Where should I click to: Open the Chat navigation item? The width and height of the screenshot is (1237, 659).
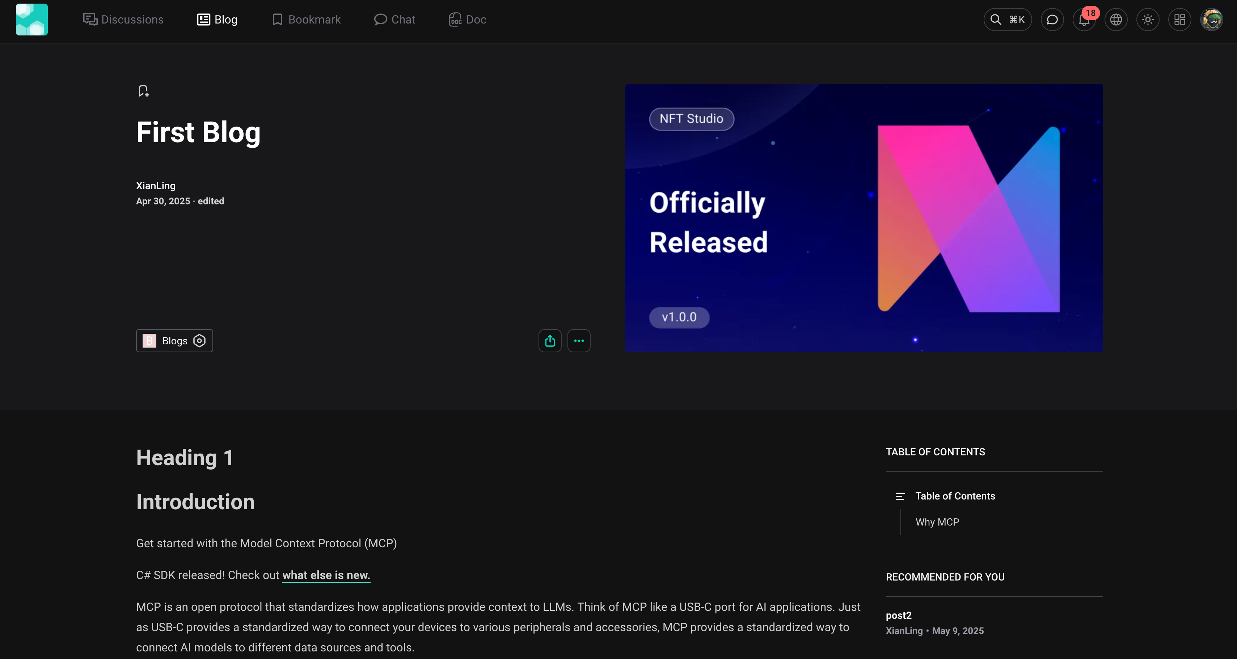click(395, 20)
